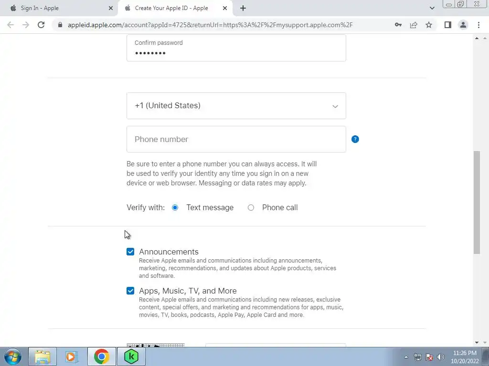Open the network tray icon
Image resolution: width=489 pixels, height=366 pixels.
point(417,357)
